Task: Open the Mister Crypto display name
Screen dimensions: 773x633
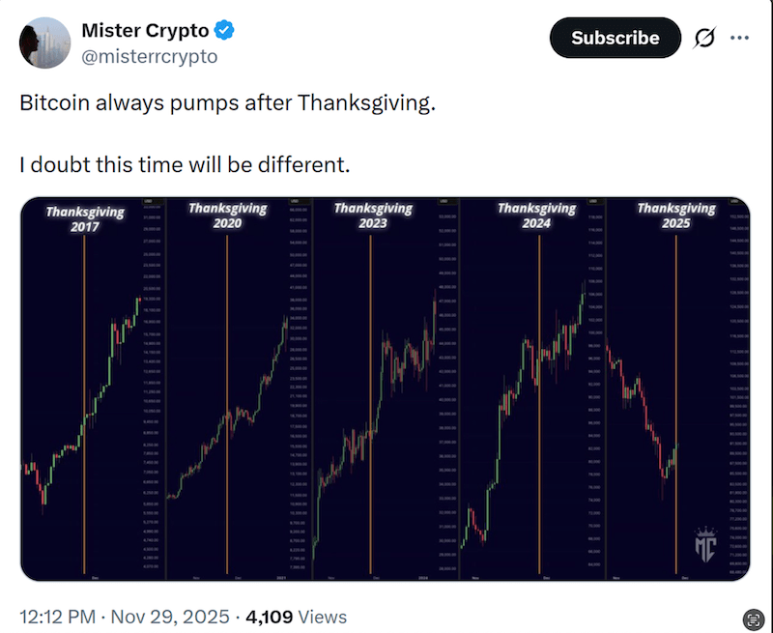Action: pos(145,31)
